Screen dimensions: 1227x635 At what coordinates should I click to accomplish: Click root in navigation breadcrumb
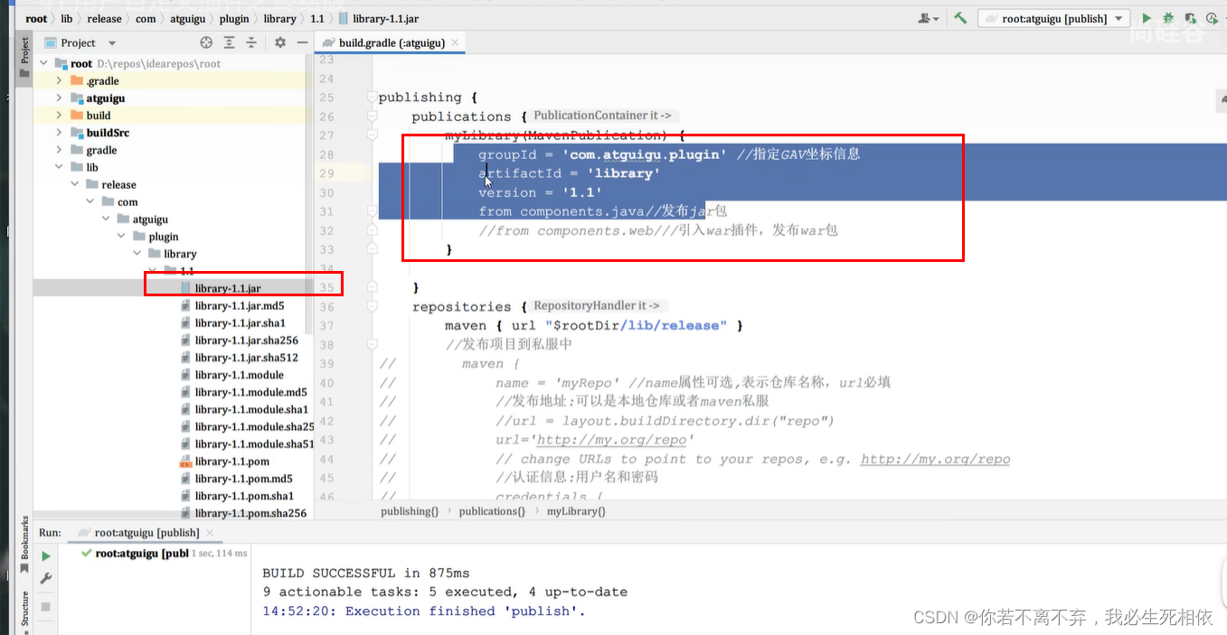36,18
